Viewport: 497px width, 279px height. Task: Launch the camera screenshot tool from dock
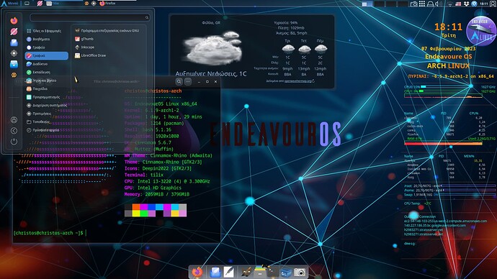(300, 272)
